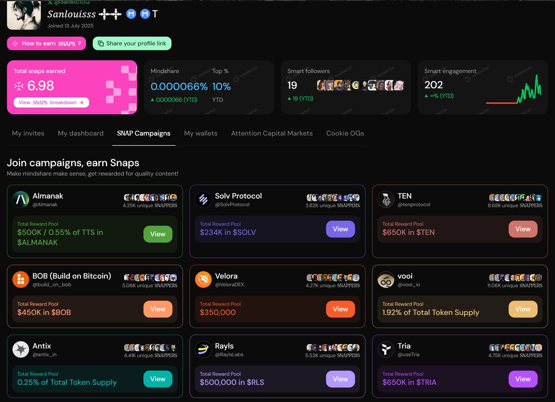Viewport: 555px width, 402px height.
Task: View the Solv Protocol campaign
Action: [340, 229]
